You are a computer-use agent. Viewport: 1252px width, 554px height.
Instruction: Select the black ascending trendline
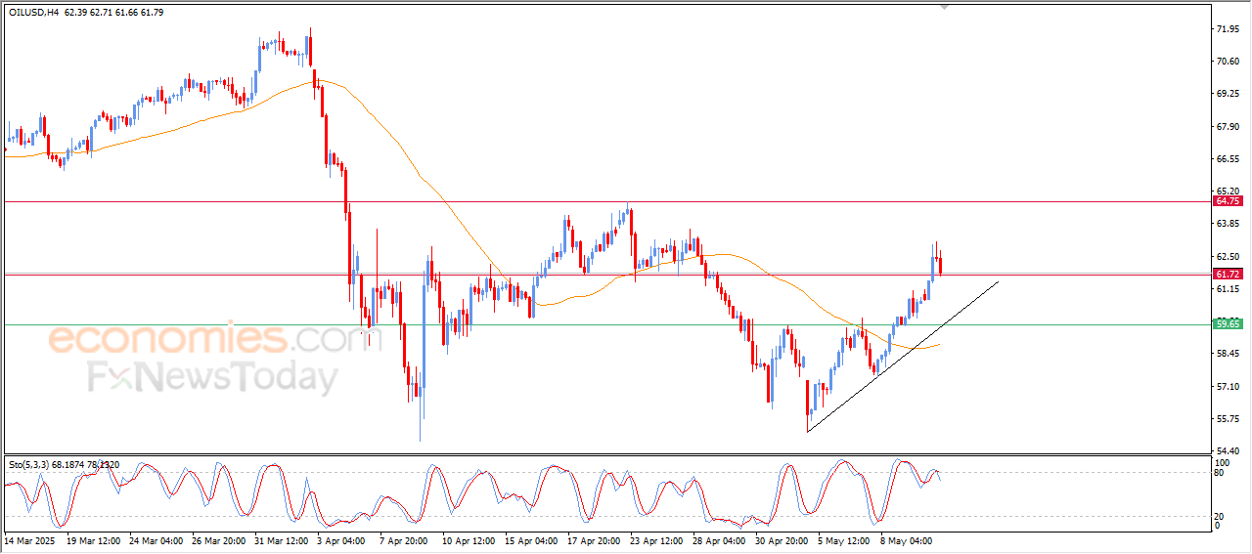pos(903,357)
